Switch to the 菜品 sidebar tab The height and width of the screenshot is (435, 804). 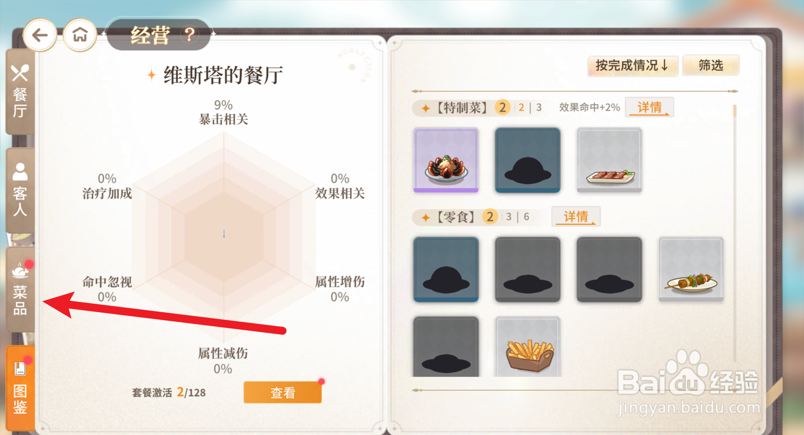pyautogui.click(x=20, y=290)
